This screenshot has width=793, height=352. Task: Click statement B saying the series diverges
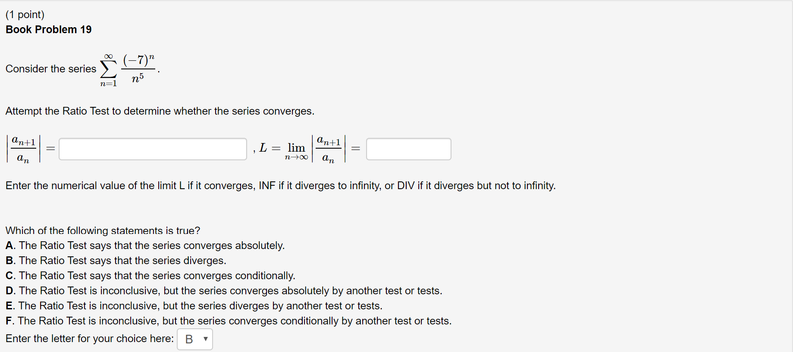point(116,260)
